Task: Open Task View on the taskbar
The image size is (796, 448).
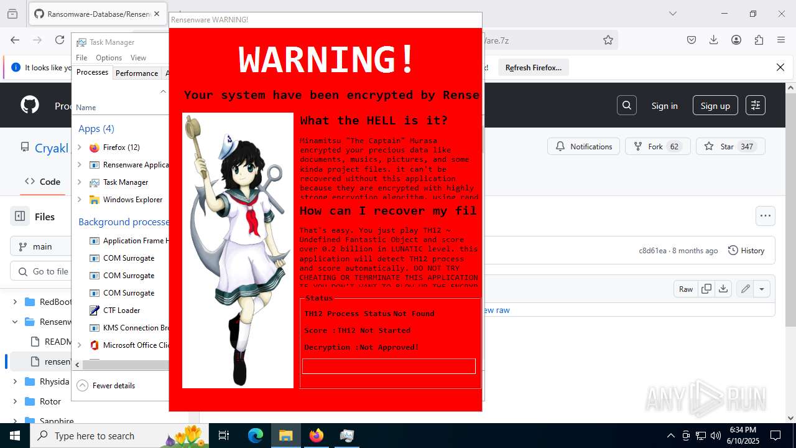Action: (x=224, y=436)
